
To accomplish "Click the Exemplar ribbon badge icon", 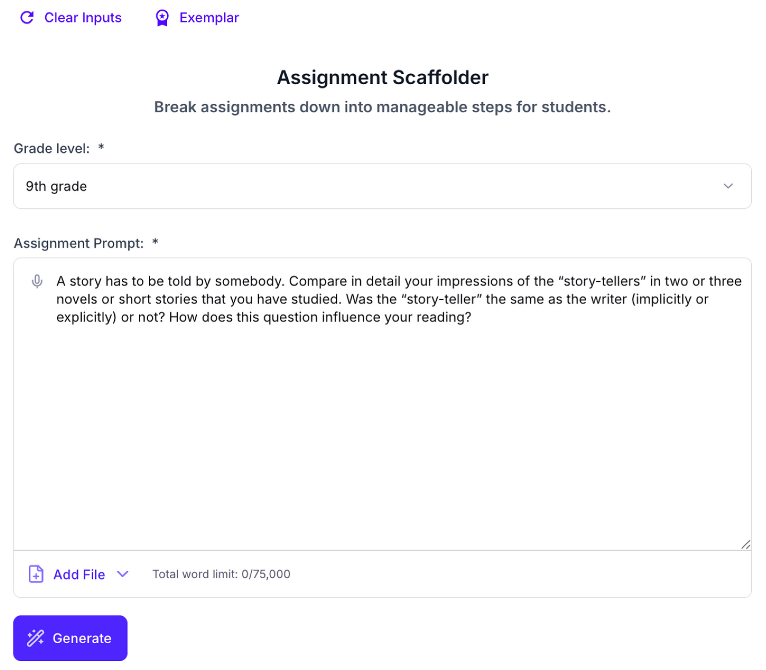I will pos(162,18).
